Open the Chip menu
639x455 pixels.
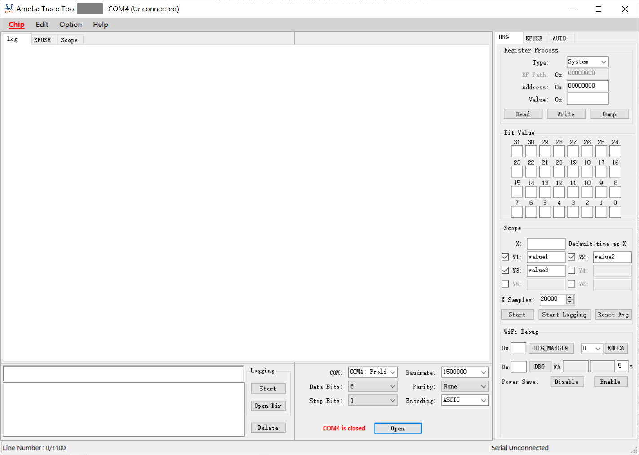coord(17,25)
